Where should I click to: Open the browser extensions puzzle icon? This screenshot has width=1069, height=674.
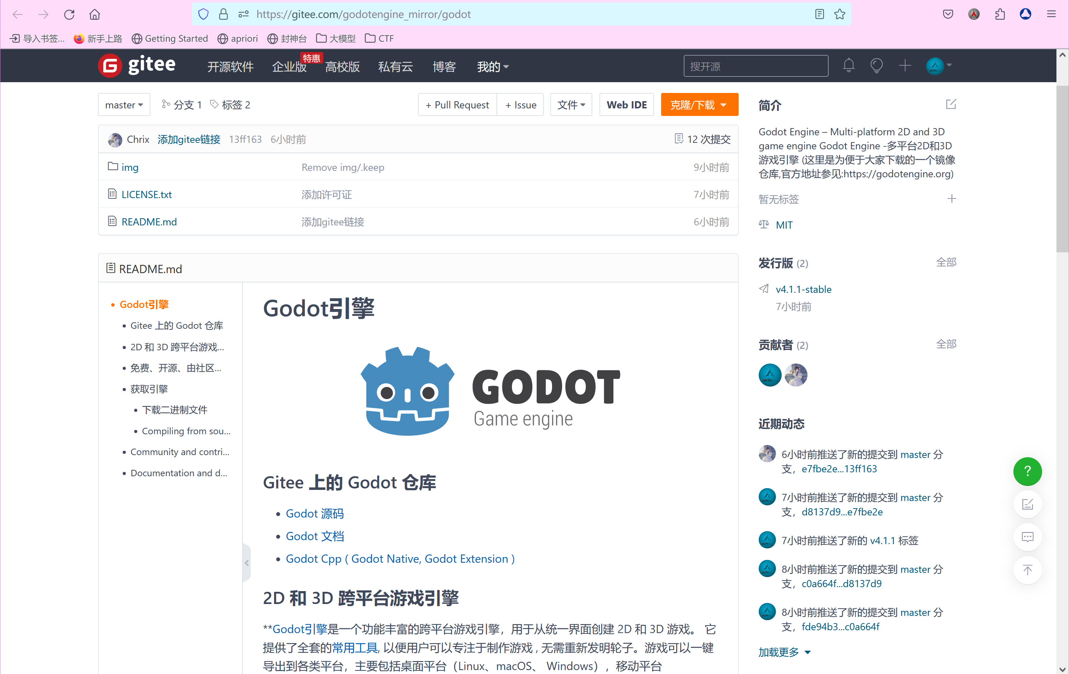tap(1000, 14)
